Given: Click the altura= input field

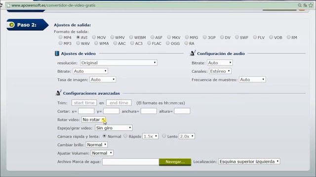Looking at the screenshot, I should (182, 111).
